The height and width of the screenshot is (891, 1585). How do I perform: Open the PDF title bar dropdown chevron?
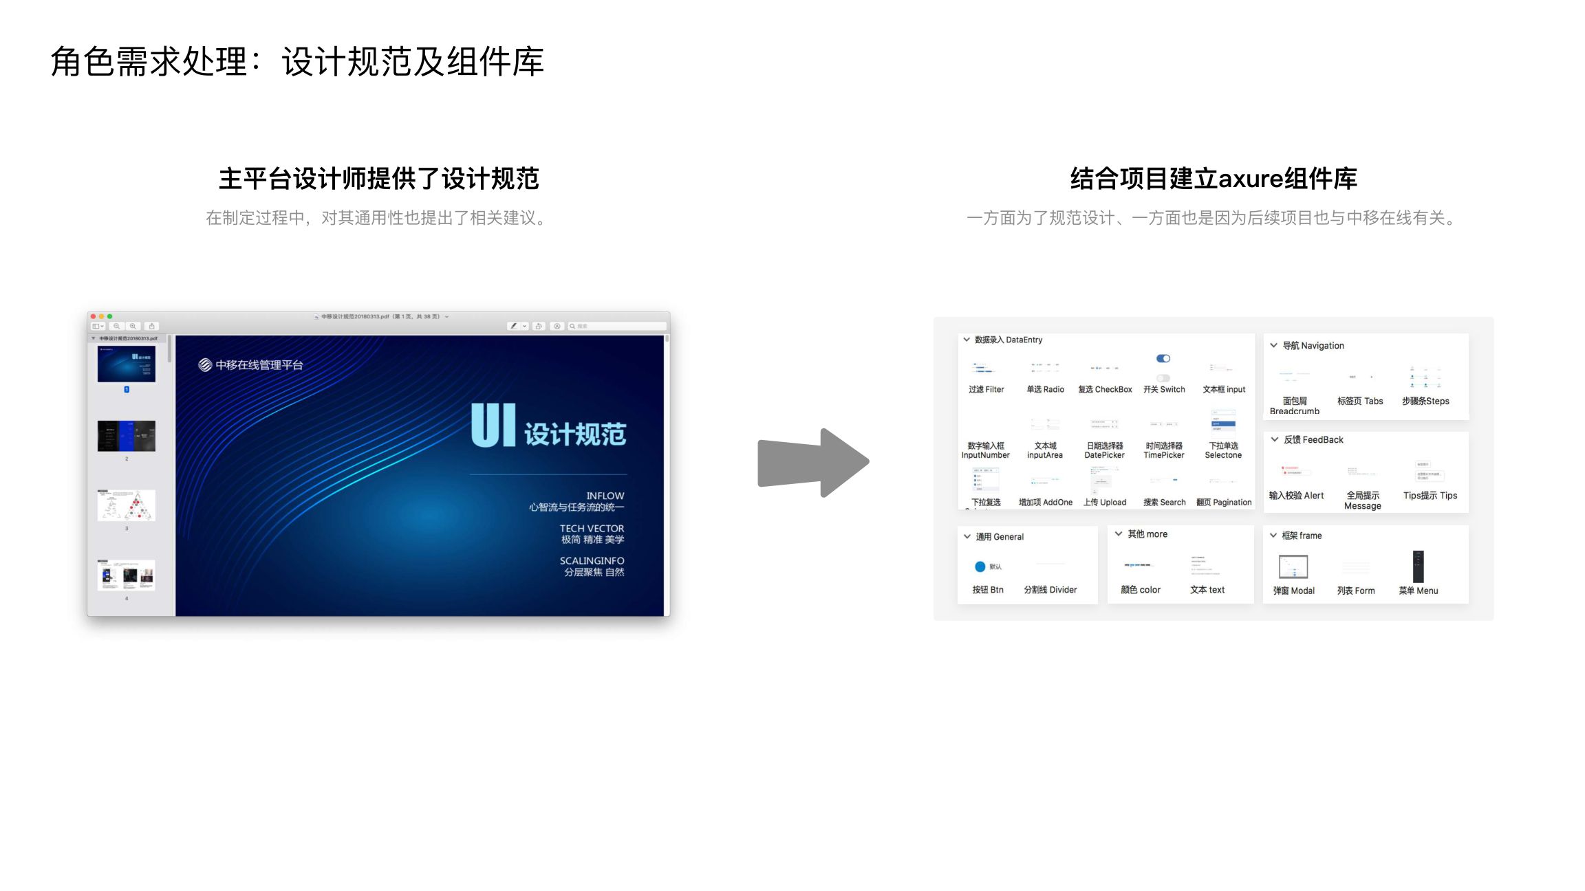click(446, 316)
